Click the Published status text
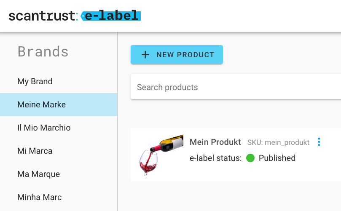Screen dimensions: 341x211 277,158
